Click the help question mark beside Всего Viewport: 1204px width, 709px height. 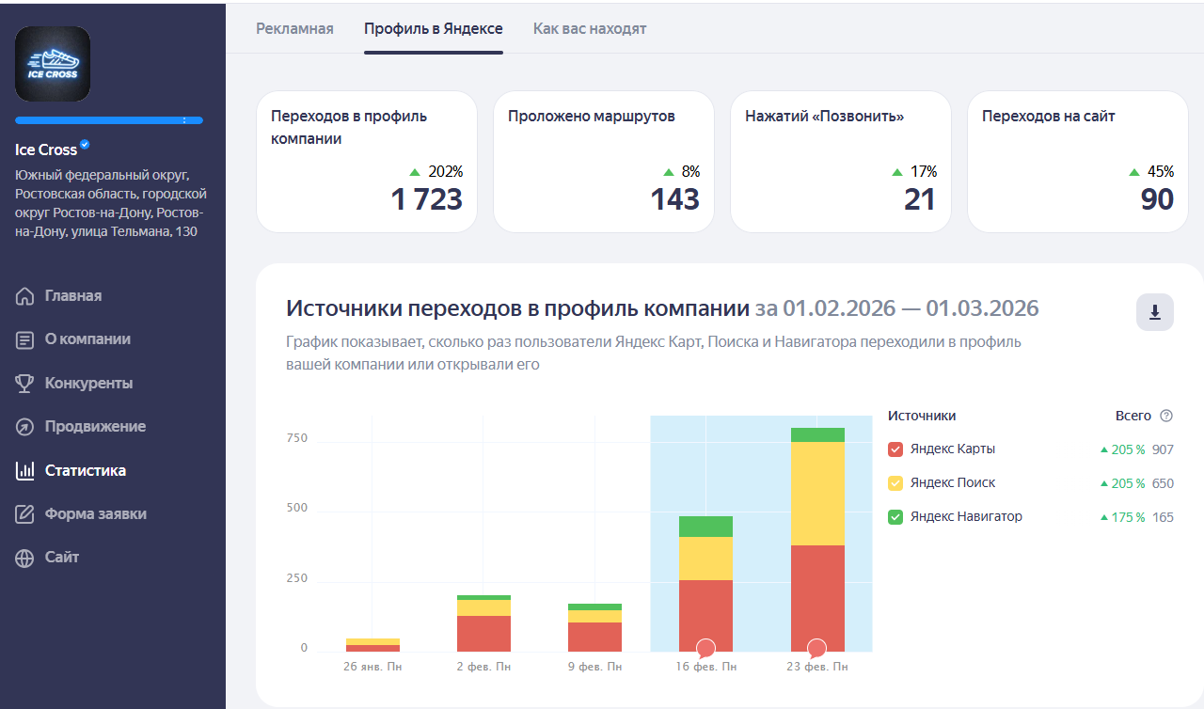point(1166,416)
